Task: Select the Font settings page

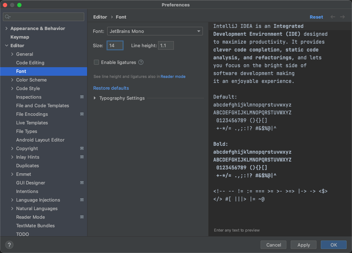Action: pyautogui.click(x=43, y=71)
